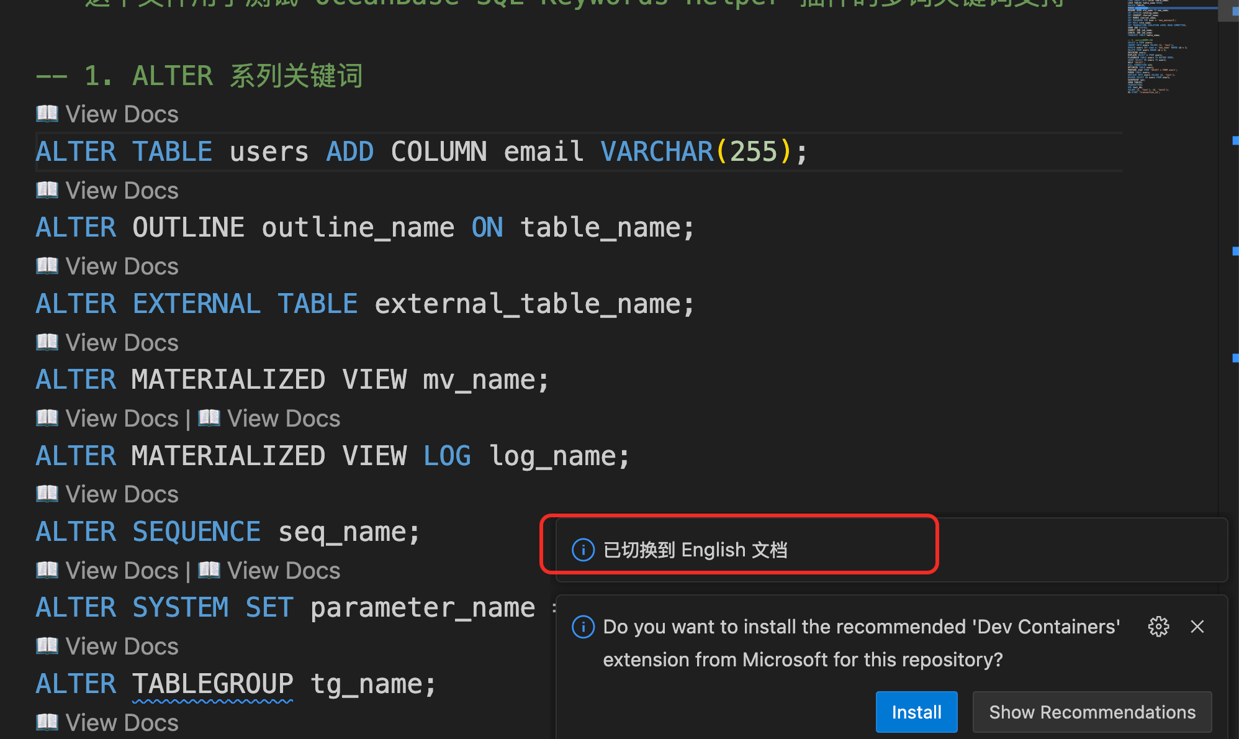Click info icon in English 文档 notification
The width and height of the screenshot is (1239, 739).
click(583, 550)
